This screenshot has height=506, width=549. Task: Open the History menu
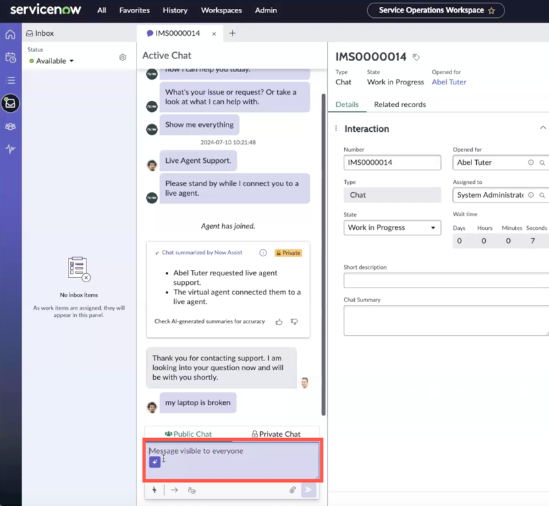point(175,10)
